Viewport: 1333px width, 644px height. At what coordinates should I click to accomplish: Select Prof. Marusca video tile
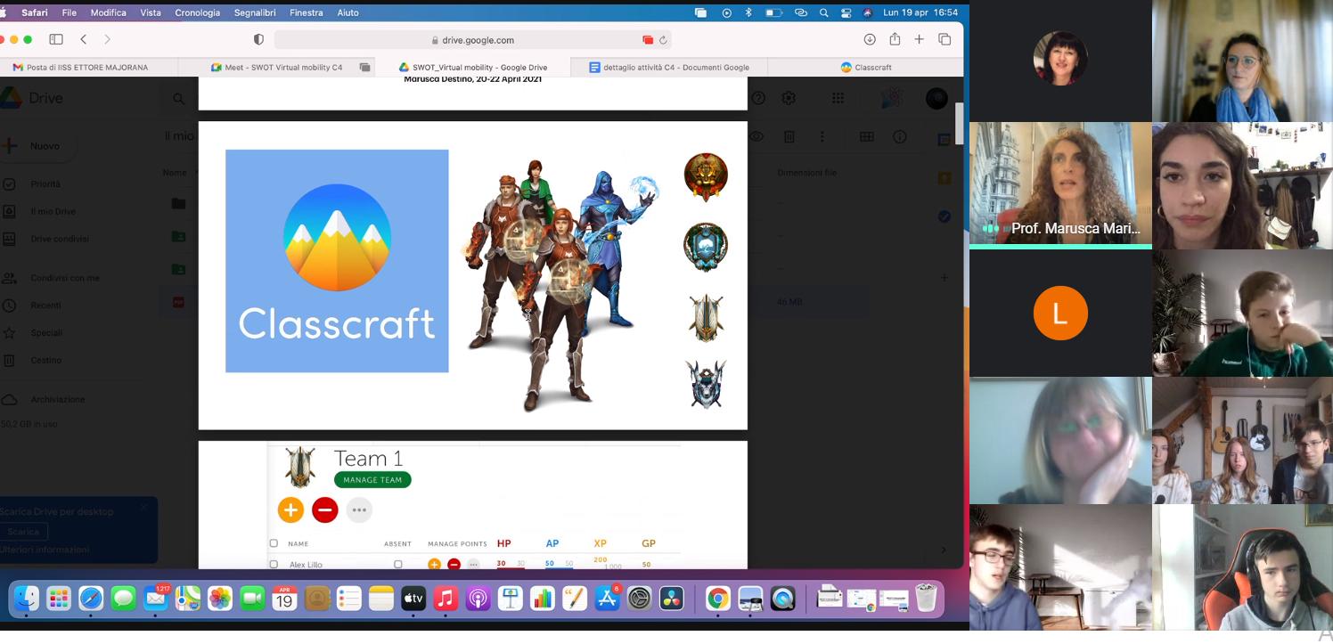1060,185
